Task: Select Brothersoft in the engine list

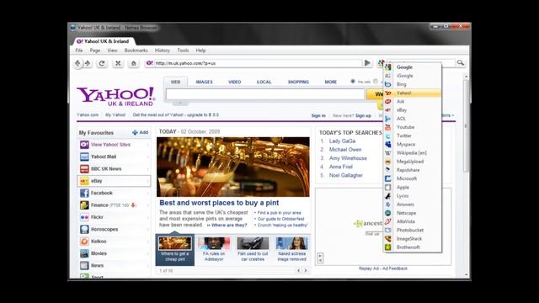Action: [413, 247]
